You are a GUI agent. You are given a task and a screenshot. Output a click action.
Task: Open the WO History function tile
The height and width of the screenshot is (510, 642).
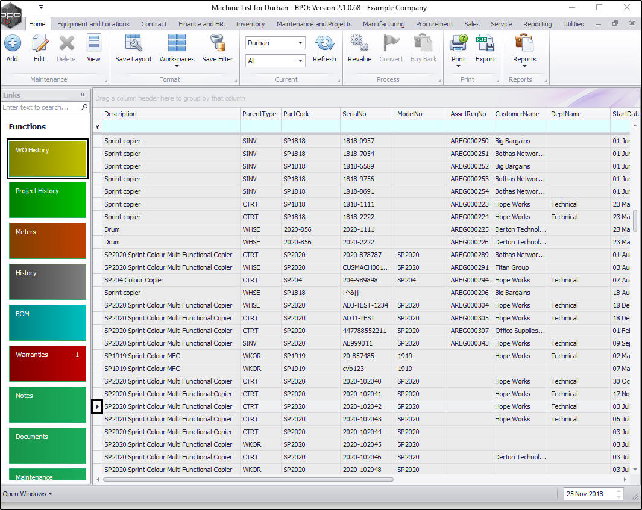48,159
